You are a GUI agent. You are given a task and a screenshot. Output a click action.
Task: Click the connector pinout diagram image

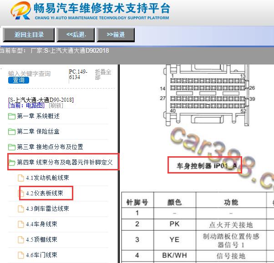coord(208,95)
